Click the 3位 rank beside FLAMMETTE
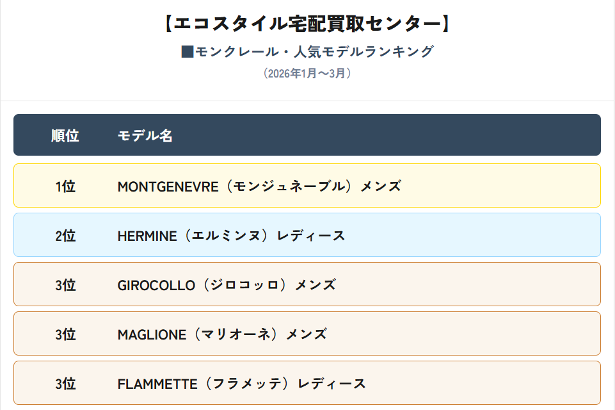This screenshot has height=410, width=615. [65, 384]
